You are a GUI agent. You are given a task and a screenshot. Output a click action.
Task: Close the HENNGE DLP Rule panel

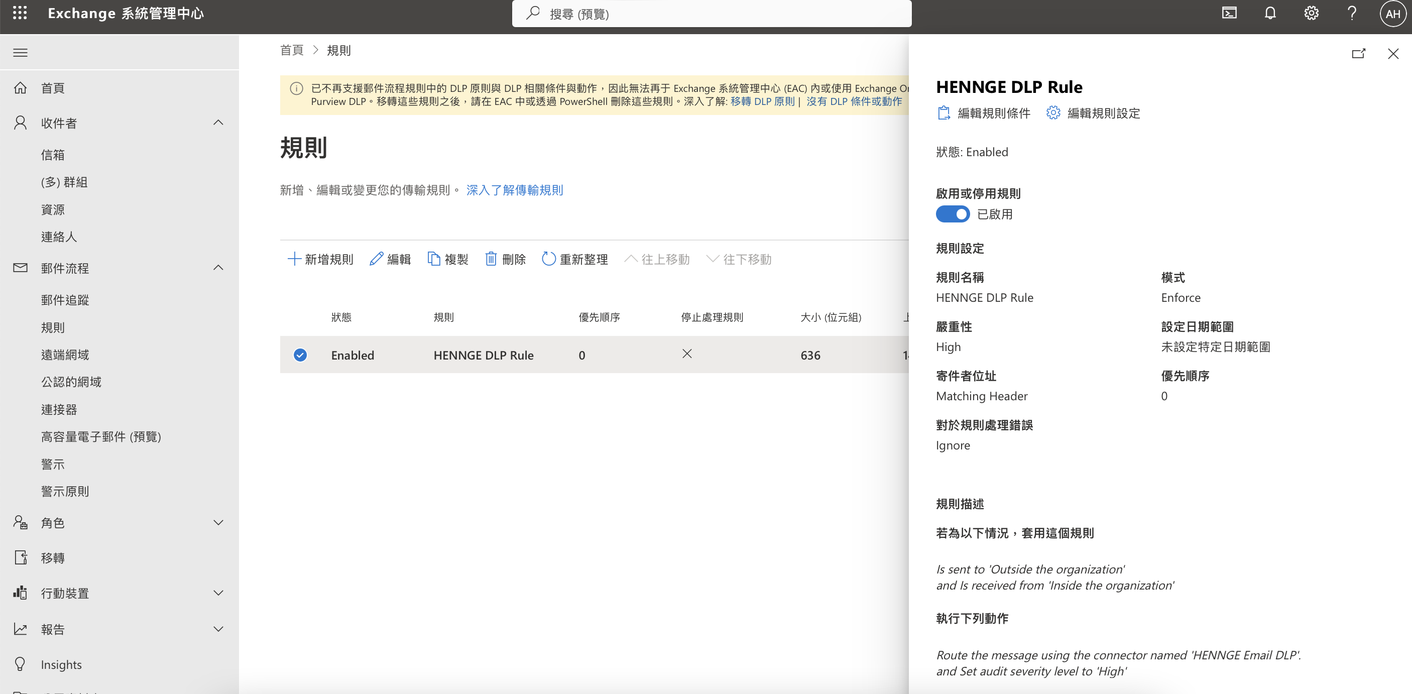(x=1393, y=53)
